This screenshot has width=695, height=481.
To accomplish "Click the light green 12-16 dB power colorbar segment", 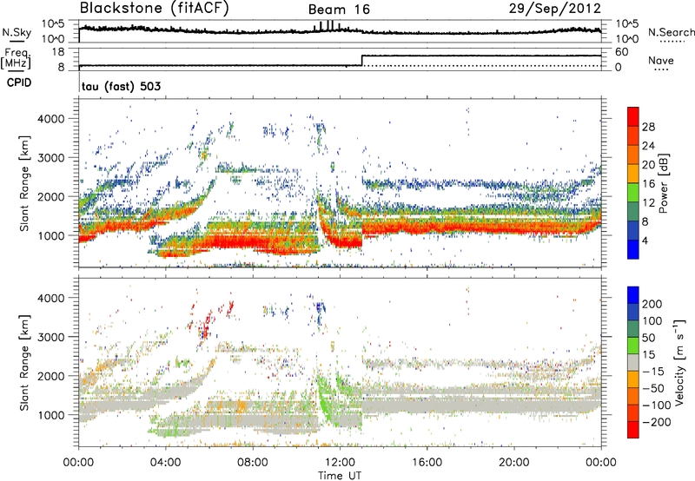I will pyautogui.click(x=633, y=193).
